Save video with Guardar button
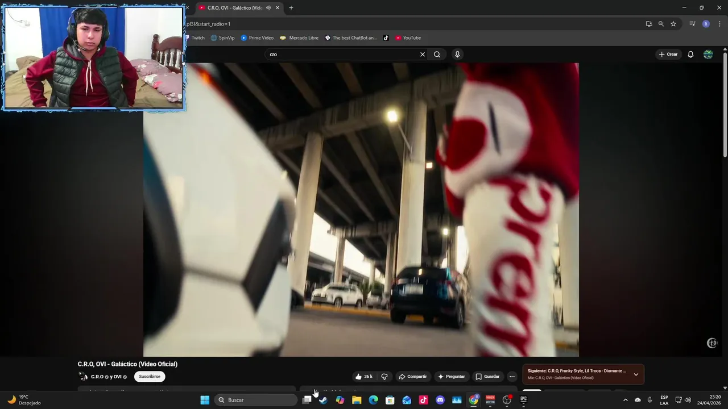This screenshot has height=409, width=728. 487,377
